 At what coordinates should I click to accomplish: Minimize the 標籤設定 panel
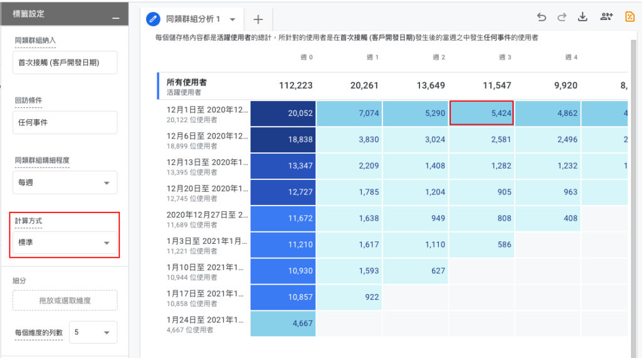coord(116,18)
